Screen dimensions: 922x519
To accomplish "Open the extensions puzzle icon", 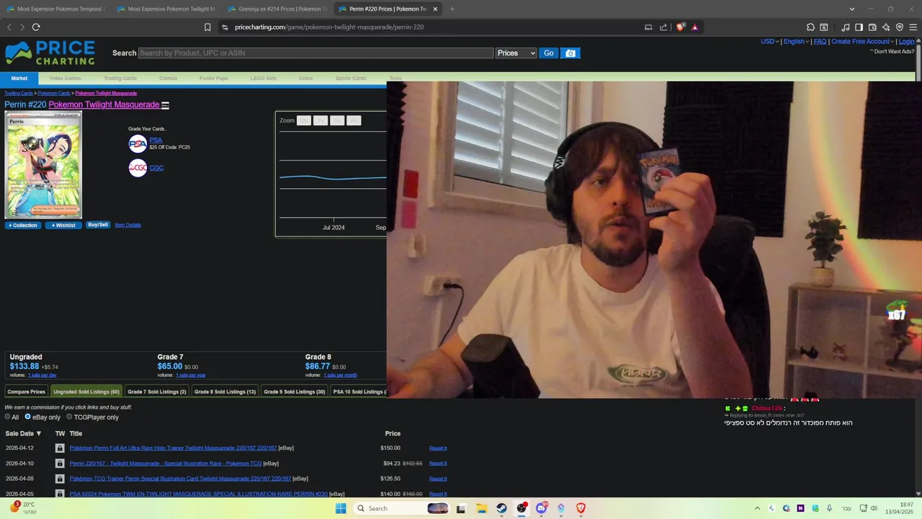I will [810, 27].
